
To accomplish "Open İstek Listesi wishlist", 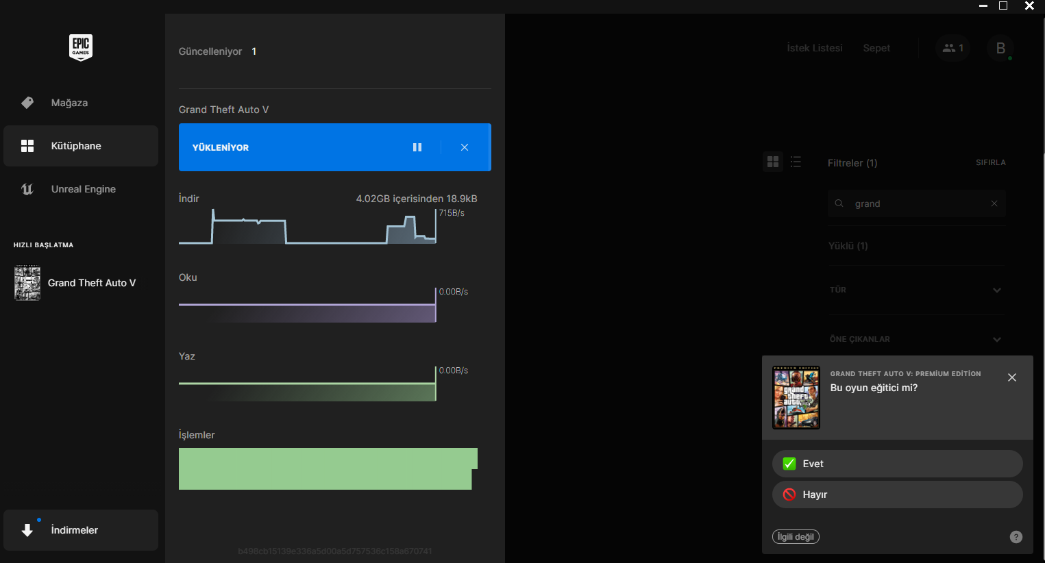I will [815, 48].
